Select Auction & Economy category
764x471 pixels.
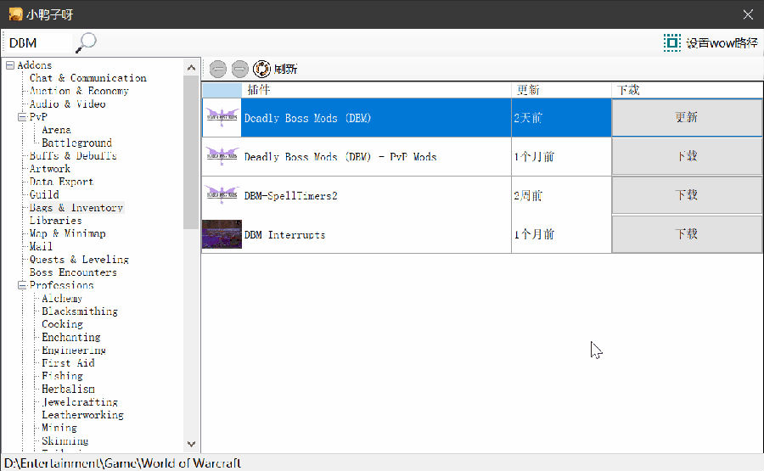(x=79, y=91)
